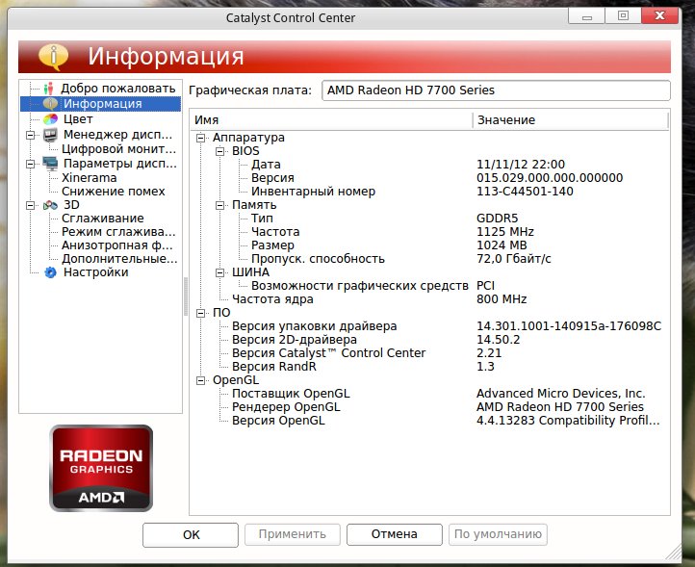
Task: Collapse the BIOS group
Action: [219, 151]
